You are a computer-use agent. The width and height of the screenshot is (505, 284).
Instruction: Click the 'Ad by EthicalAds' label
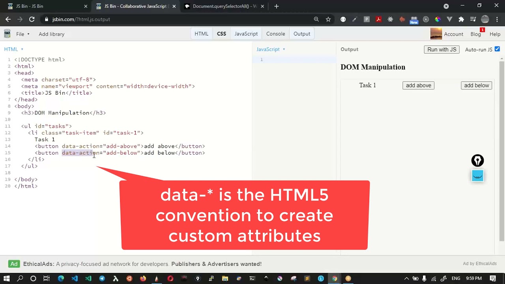[480, 263]
